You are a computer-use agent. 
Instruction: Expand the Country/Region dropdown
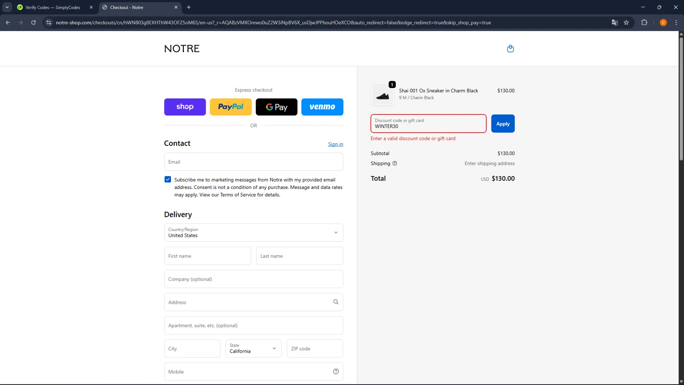pyautogui.click(x=254, y=233)
